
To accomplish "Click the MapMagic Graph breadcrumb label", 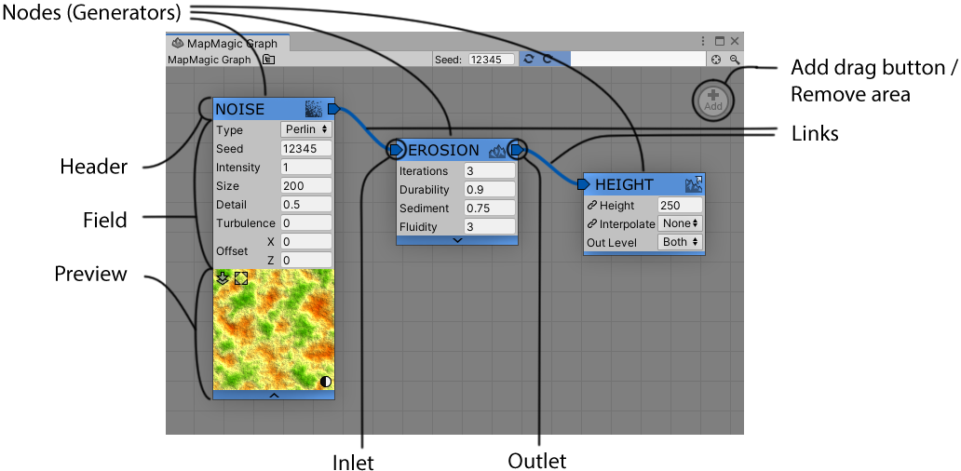I will 209,60.
